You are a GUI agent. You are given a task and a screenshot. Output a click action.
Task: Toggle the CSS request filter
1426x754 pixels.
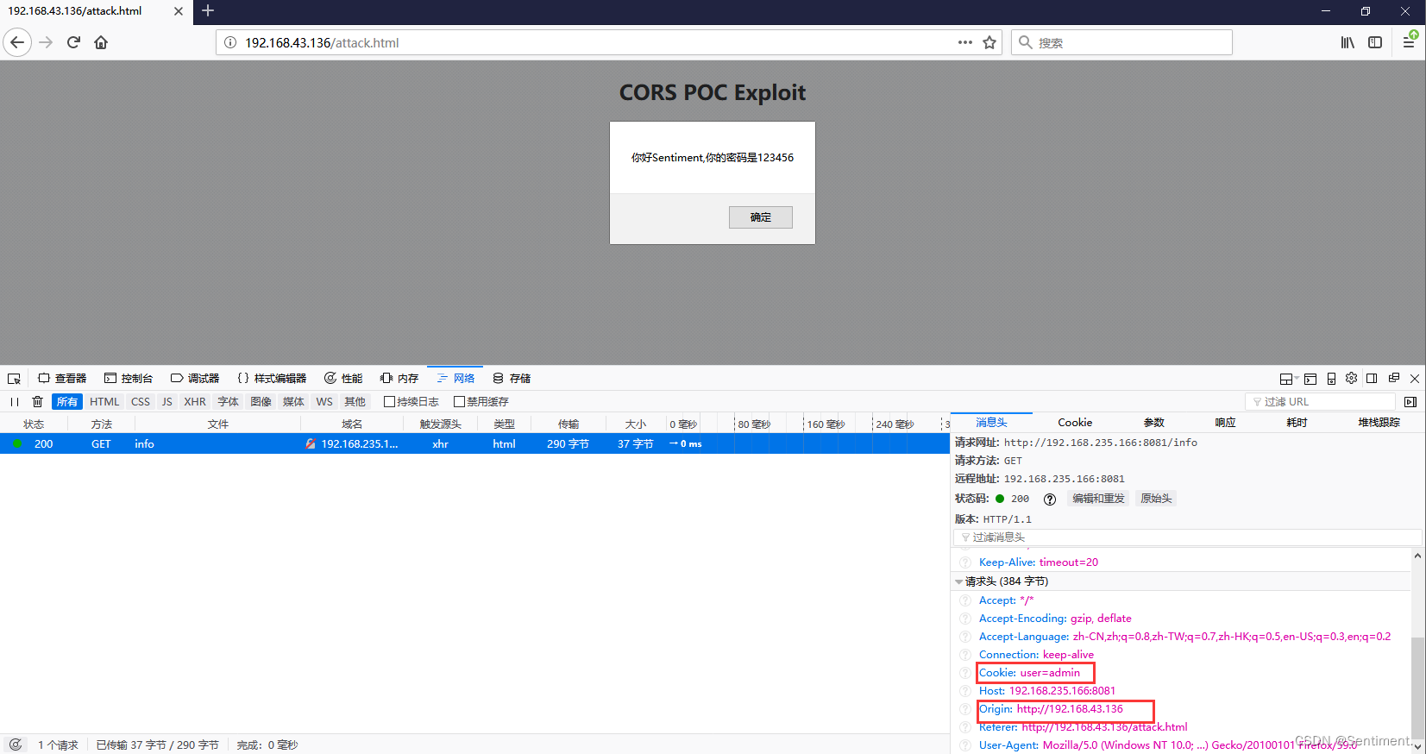pos(141,402)
